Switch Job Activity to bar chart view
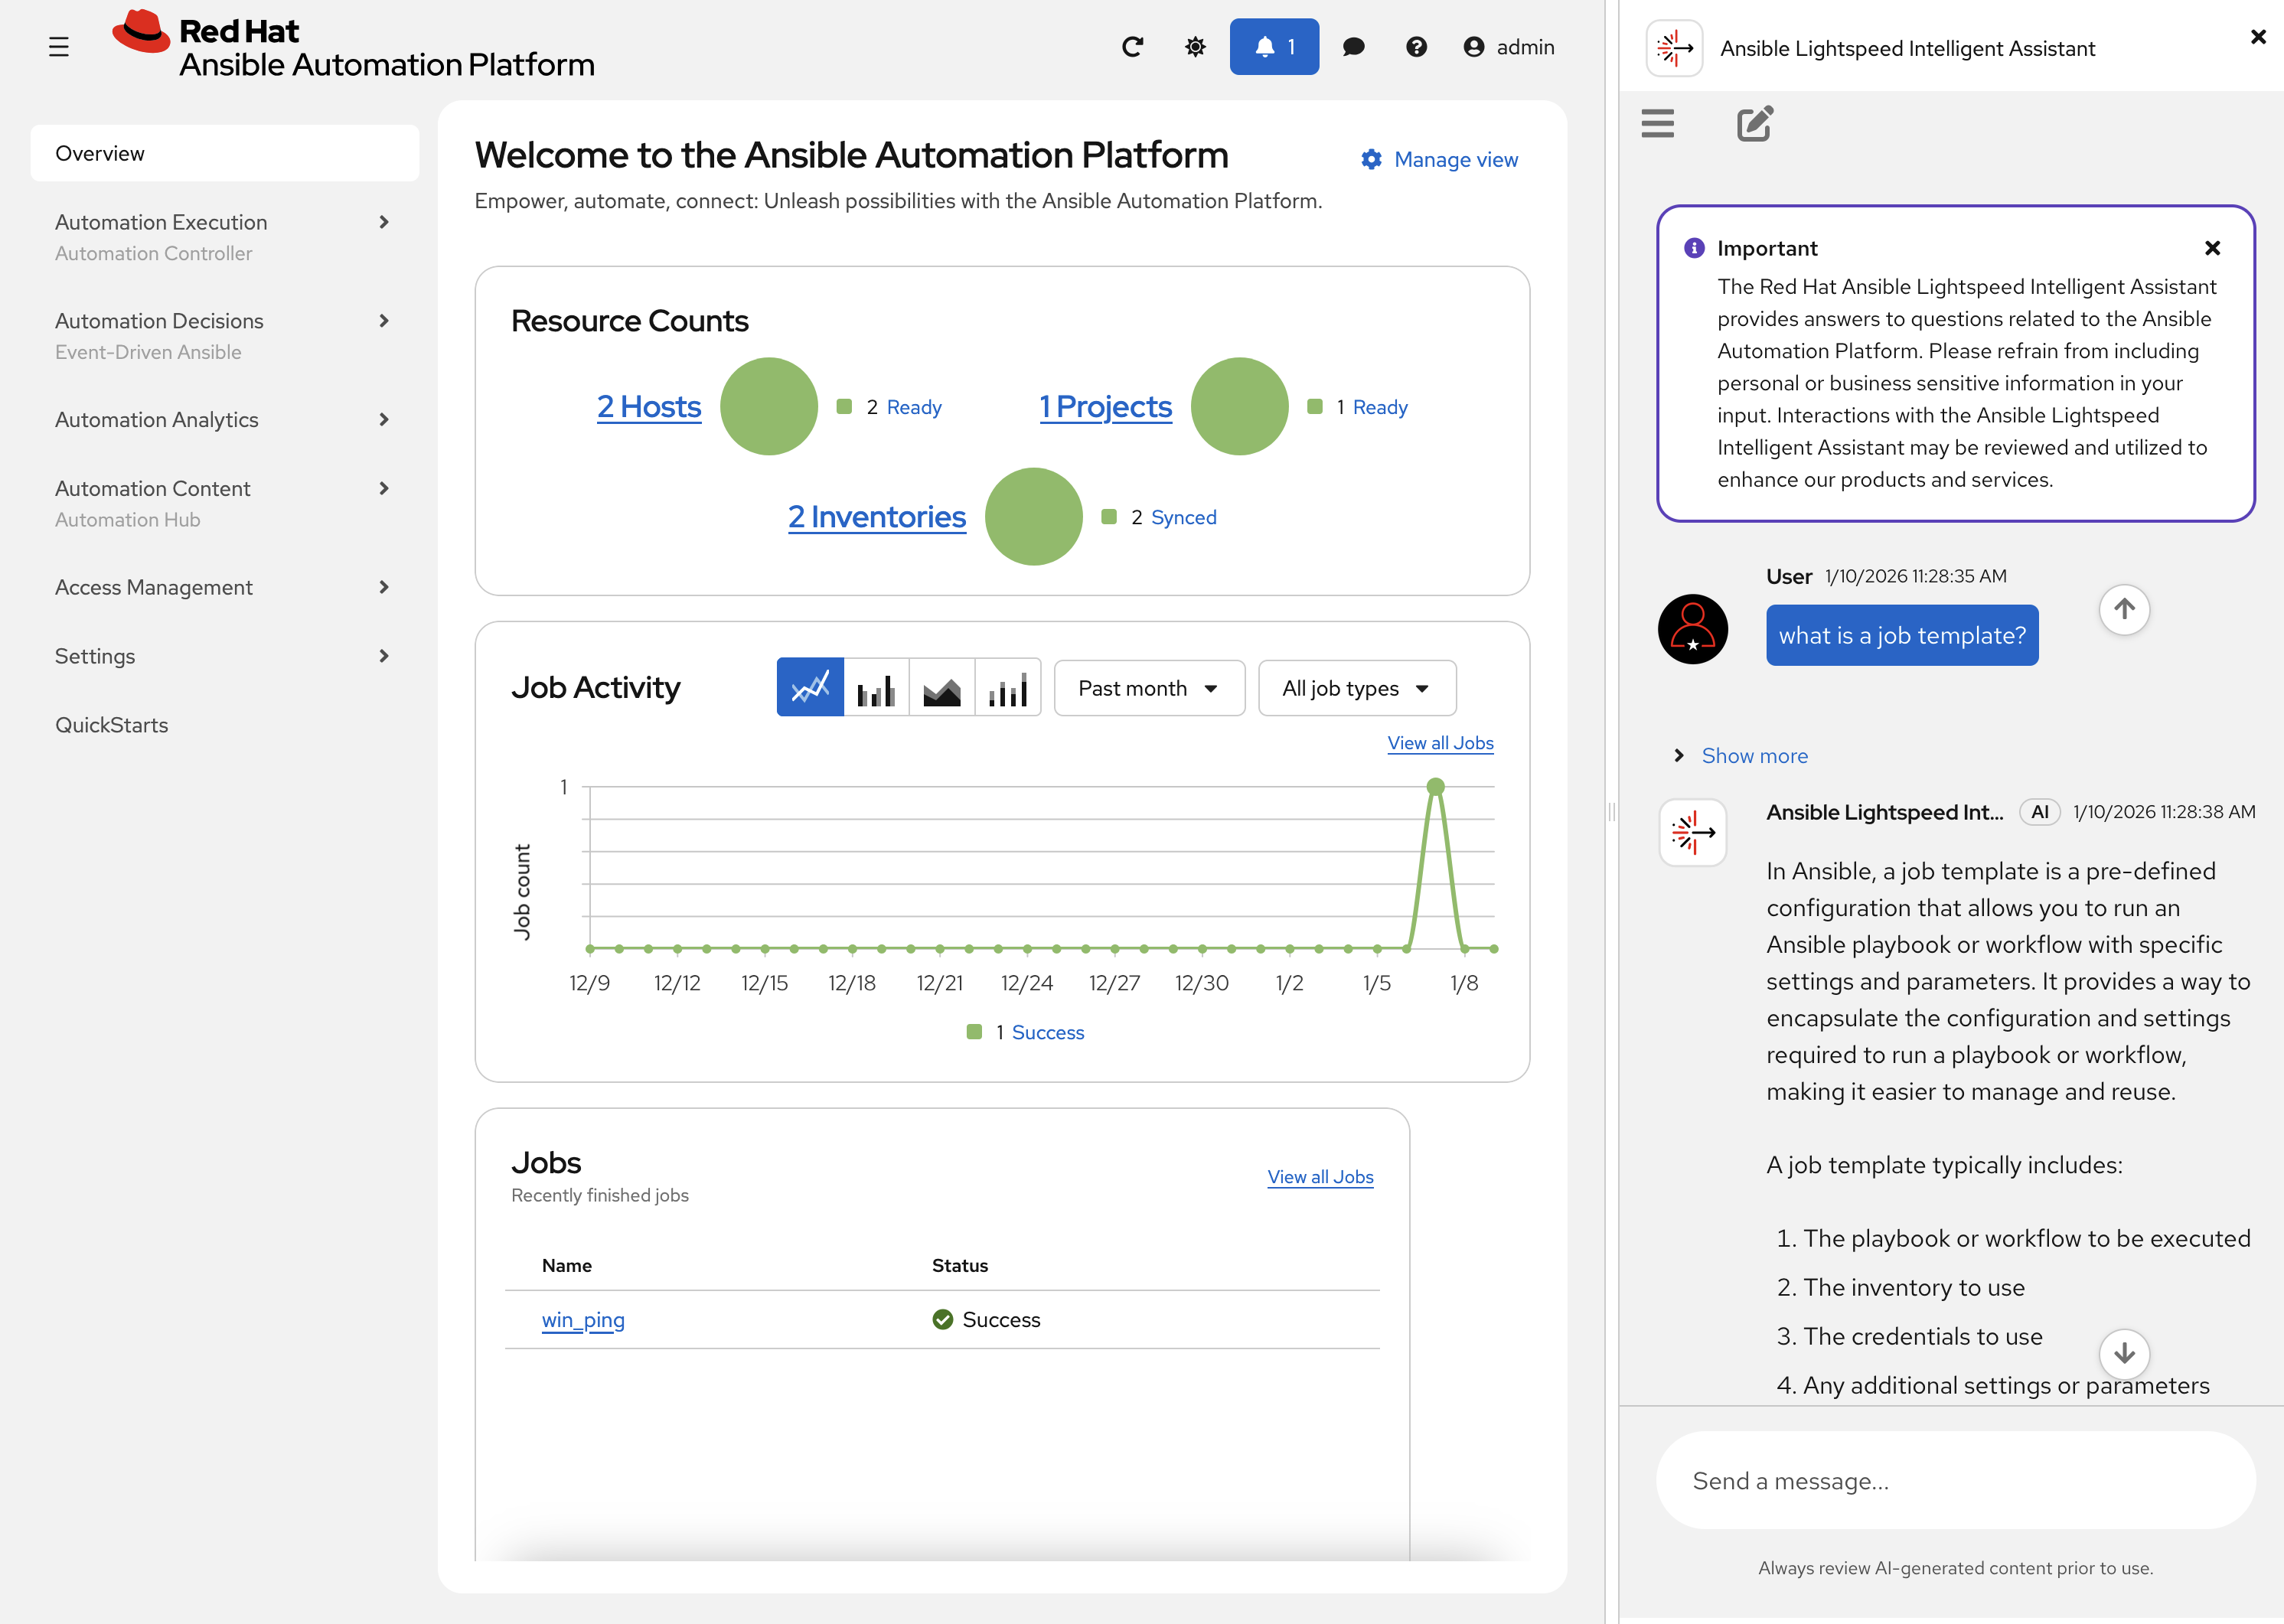 pyautogui.click(x=876, y=687)
